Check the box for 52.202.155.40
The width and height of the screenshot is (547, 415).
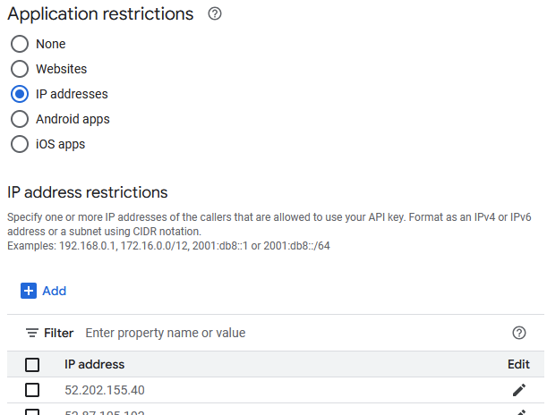[x=32, y=390]
